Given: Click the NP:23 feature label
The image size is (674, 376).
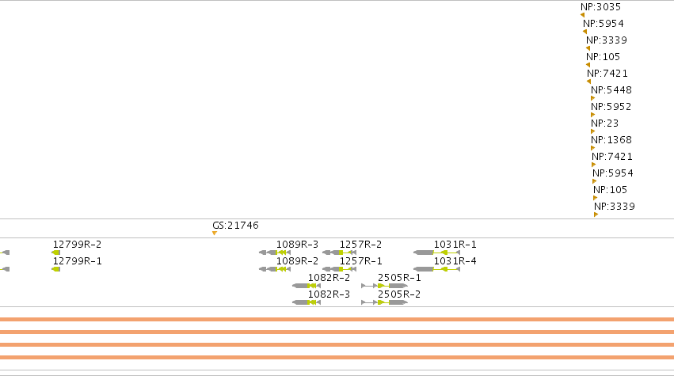Looking at the screenshot, I should pyautogui.click(x=605, y=123).
